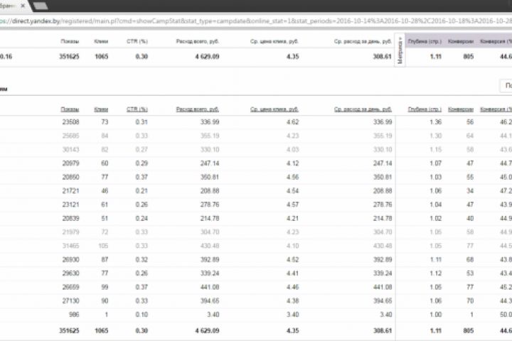
Task: Click clicks value 73 in first row
Action: point(105,122)
